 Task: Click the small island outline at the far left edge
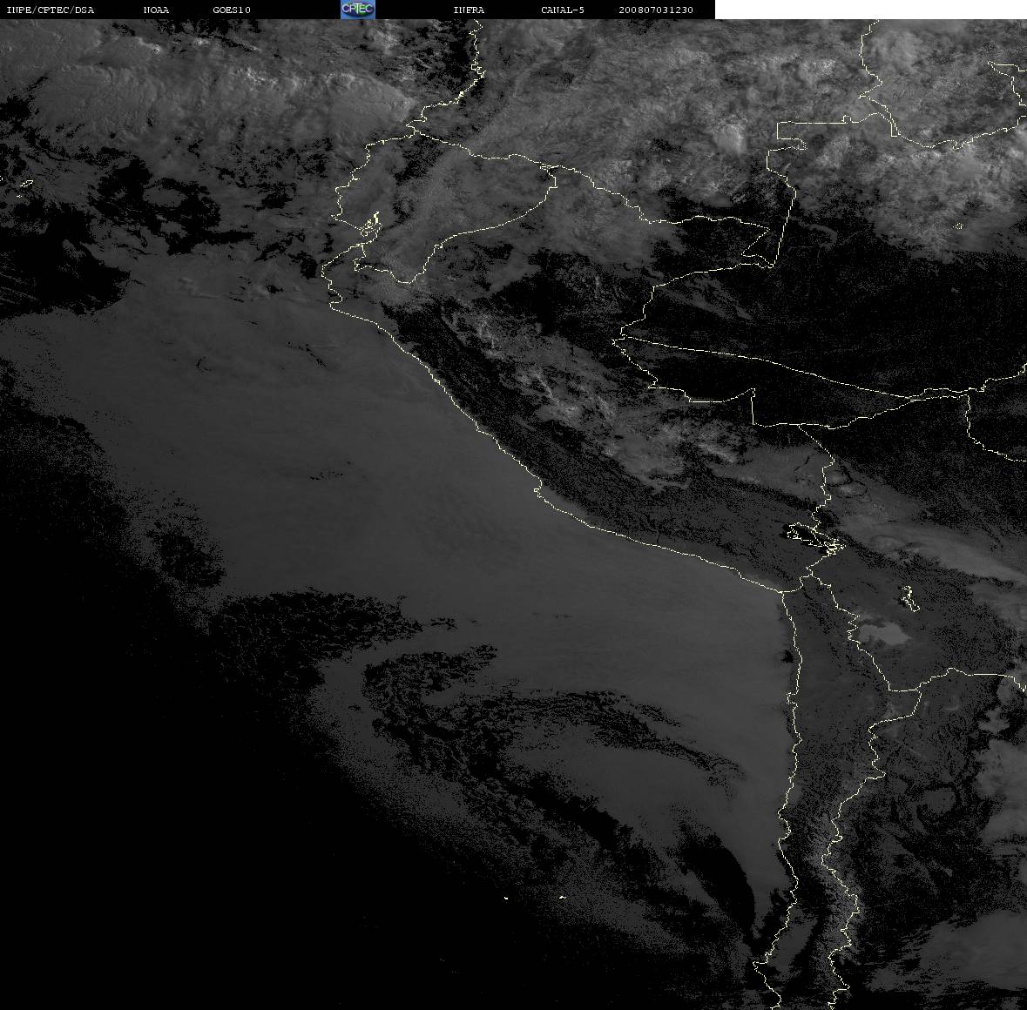pos(25,184)
